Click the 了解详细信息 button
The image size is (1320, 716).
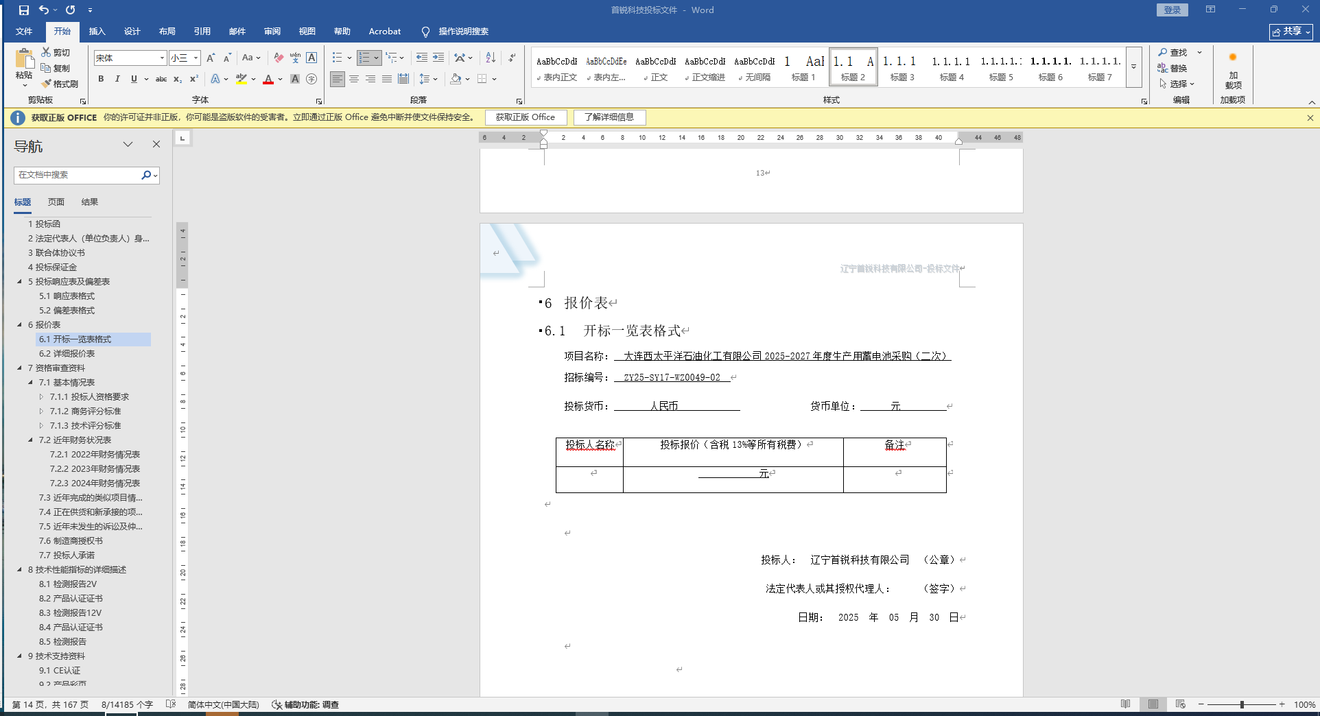[609, 117]
